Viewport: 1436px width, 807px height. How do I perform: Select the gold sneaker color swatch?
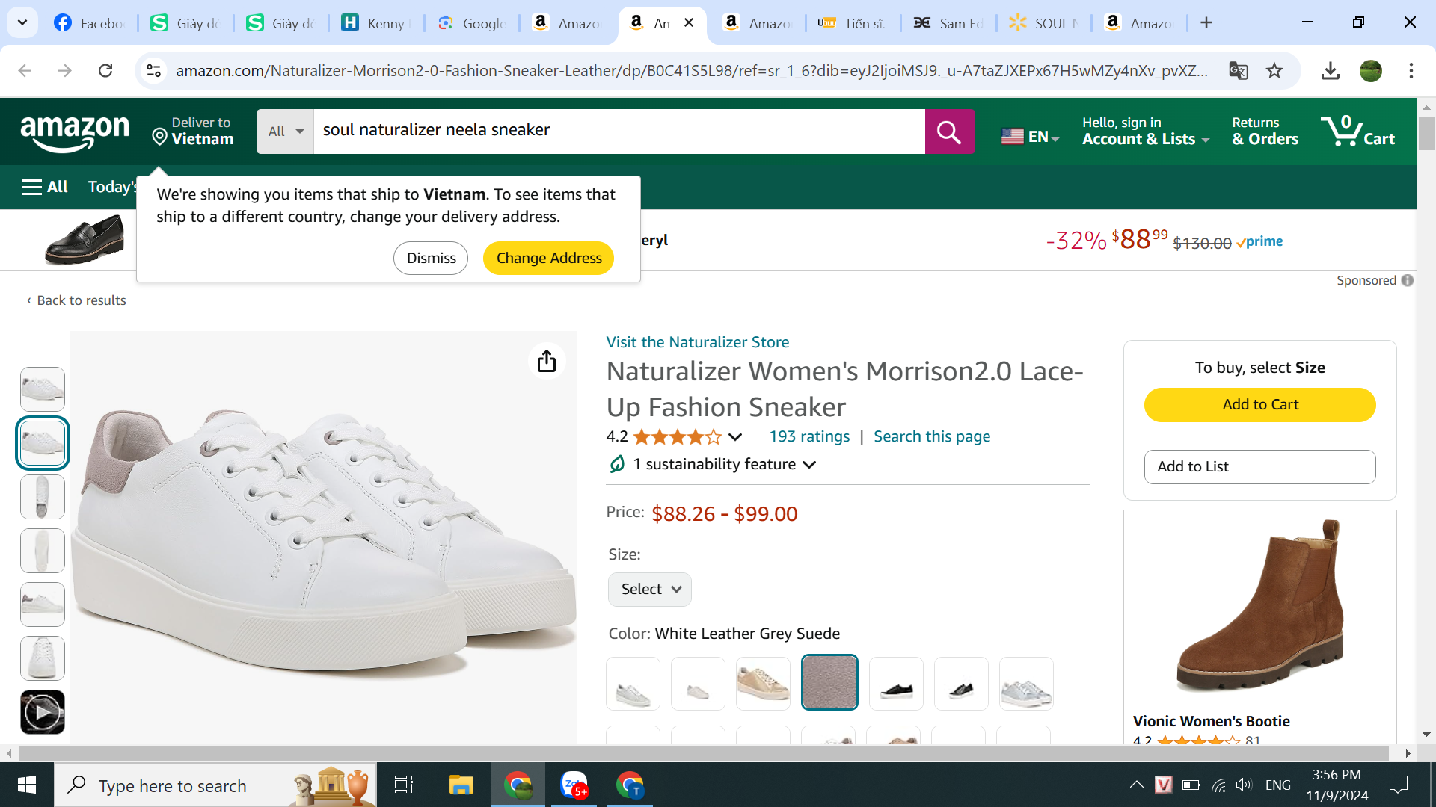(763, 684)
